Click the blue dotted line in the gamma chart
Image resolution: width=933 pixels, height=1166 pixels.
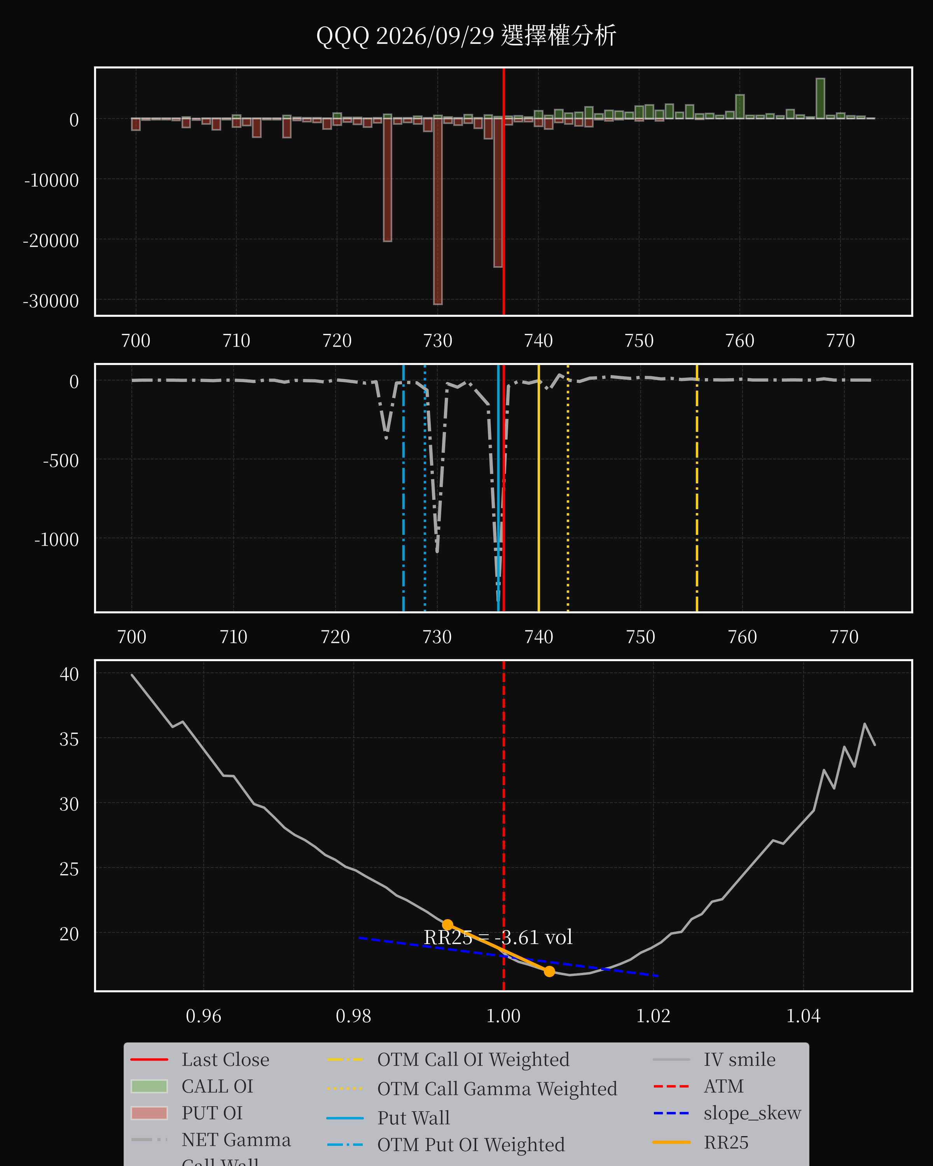click(x=425, y=488)
